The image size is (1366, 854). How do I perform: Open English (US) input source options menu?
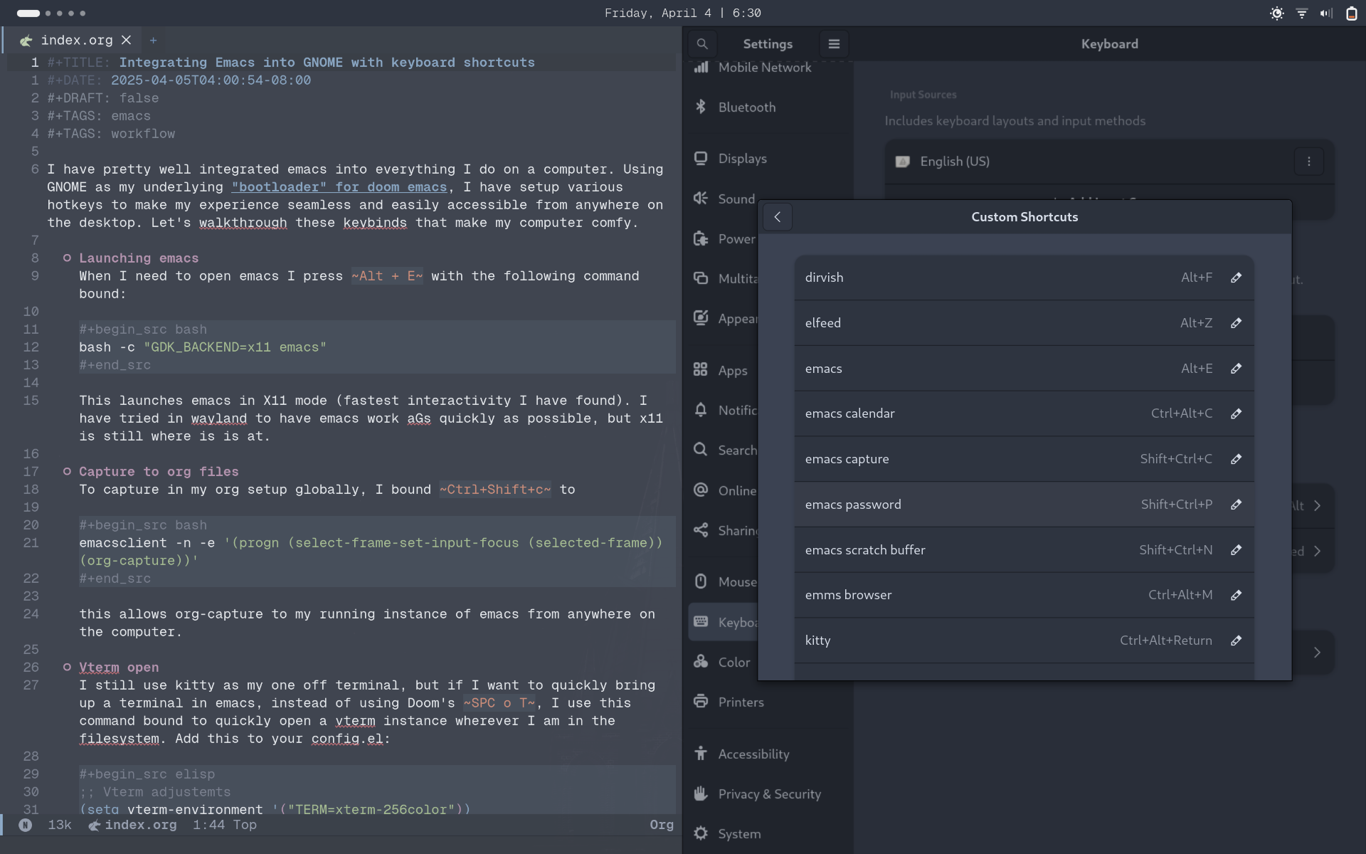click(x=1308, y=162)
